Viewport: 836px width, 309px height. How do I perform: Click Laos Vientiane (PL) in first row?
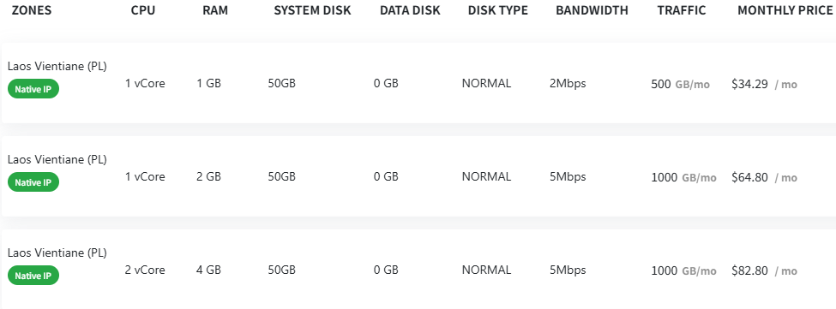[x=57, y=67]
